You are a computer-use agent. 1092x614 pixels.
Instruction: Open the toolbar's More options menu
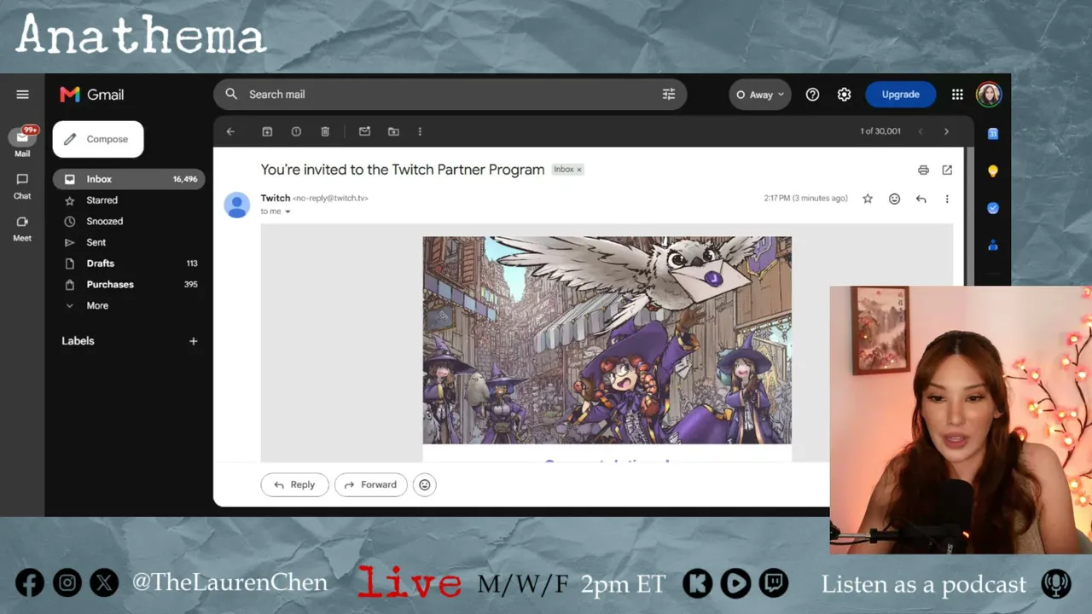(x=420, y=131)
